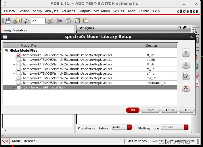Select the ff_lib section cell
Viewport: 203px width, 147px height.
(161, 64)
